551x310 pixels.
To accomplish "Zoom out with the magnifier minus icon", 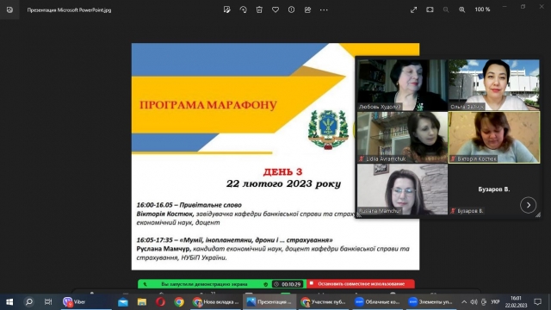I will click(446, 9).
